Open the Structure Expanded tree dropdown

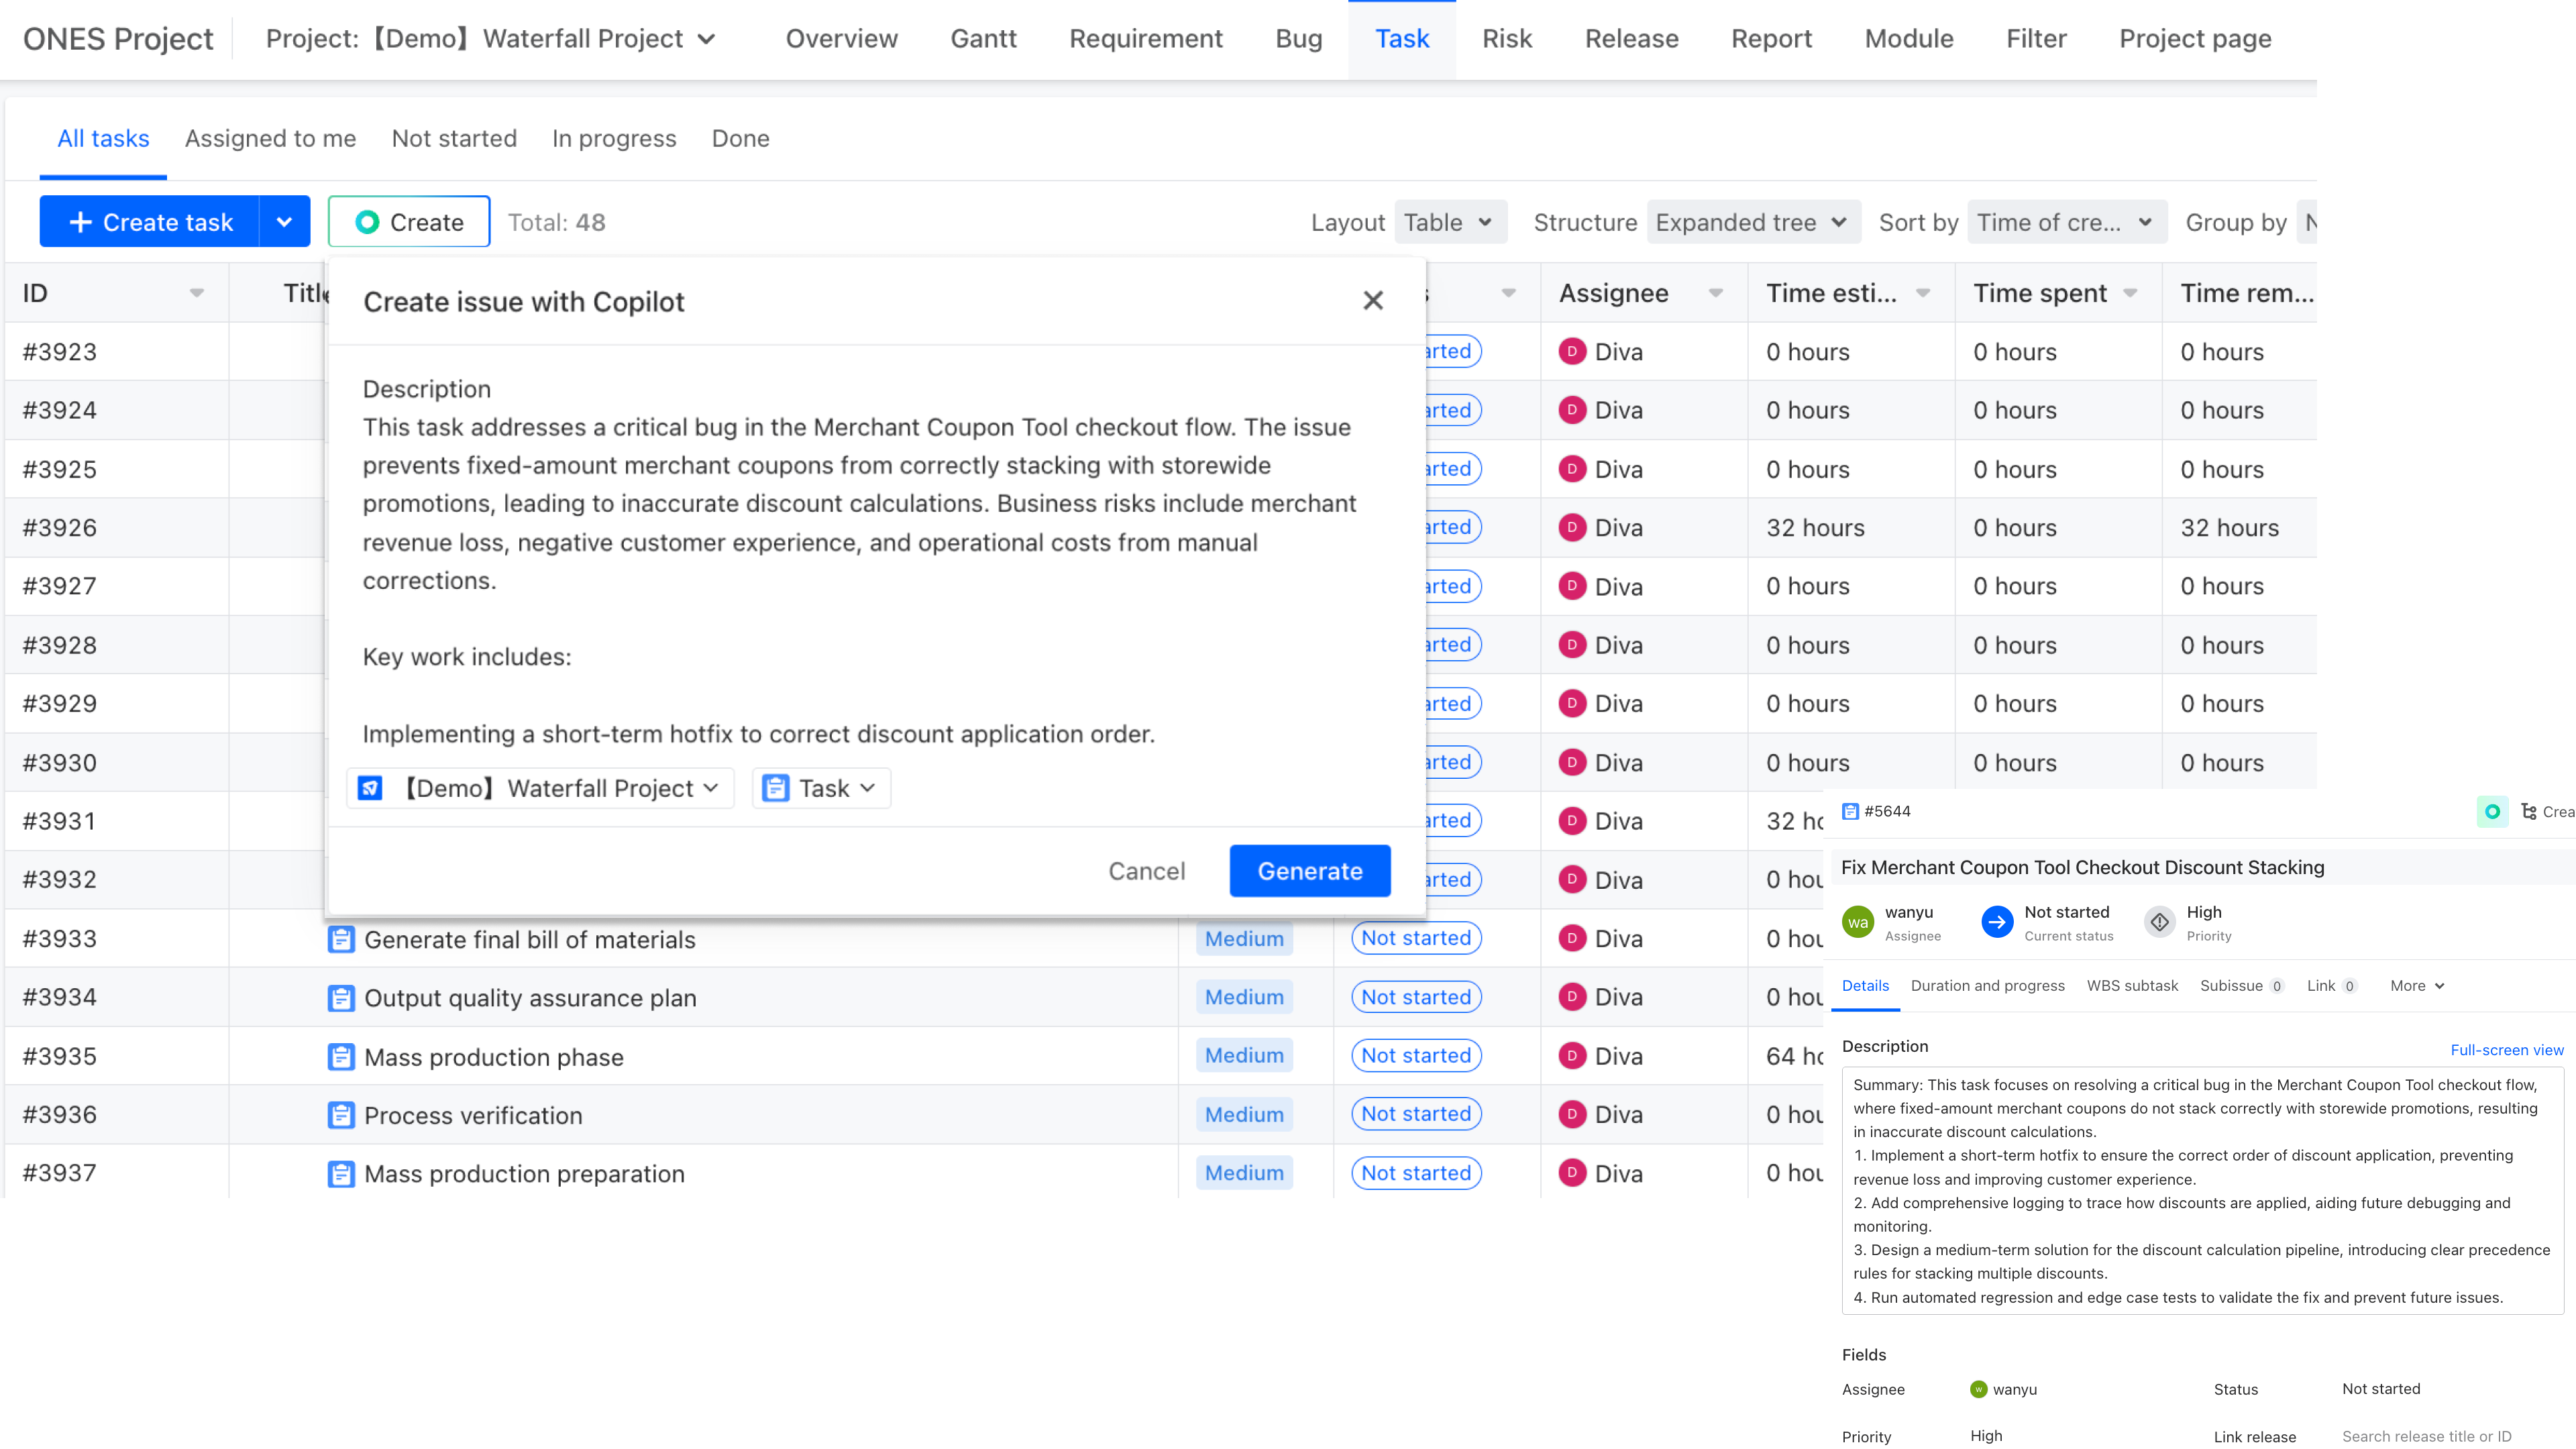(1752, 222)
